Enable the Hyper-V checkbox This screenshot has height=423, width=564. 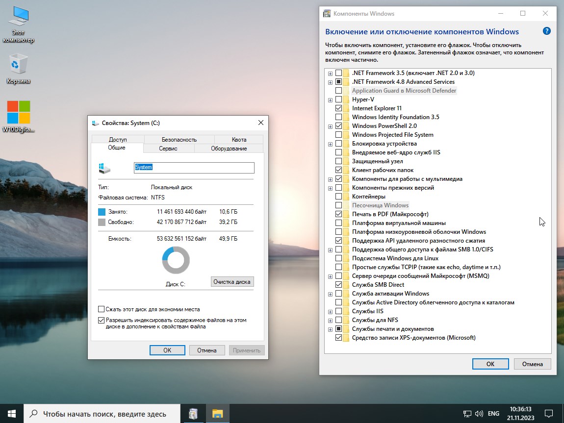[338, 100]
